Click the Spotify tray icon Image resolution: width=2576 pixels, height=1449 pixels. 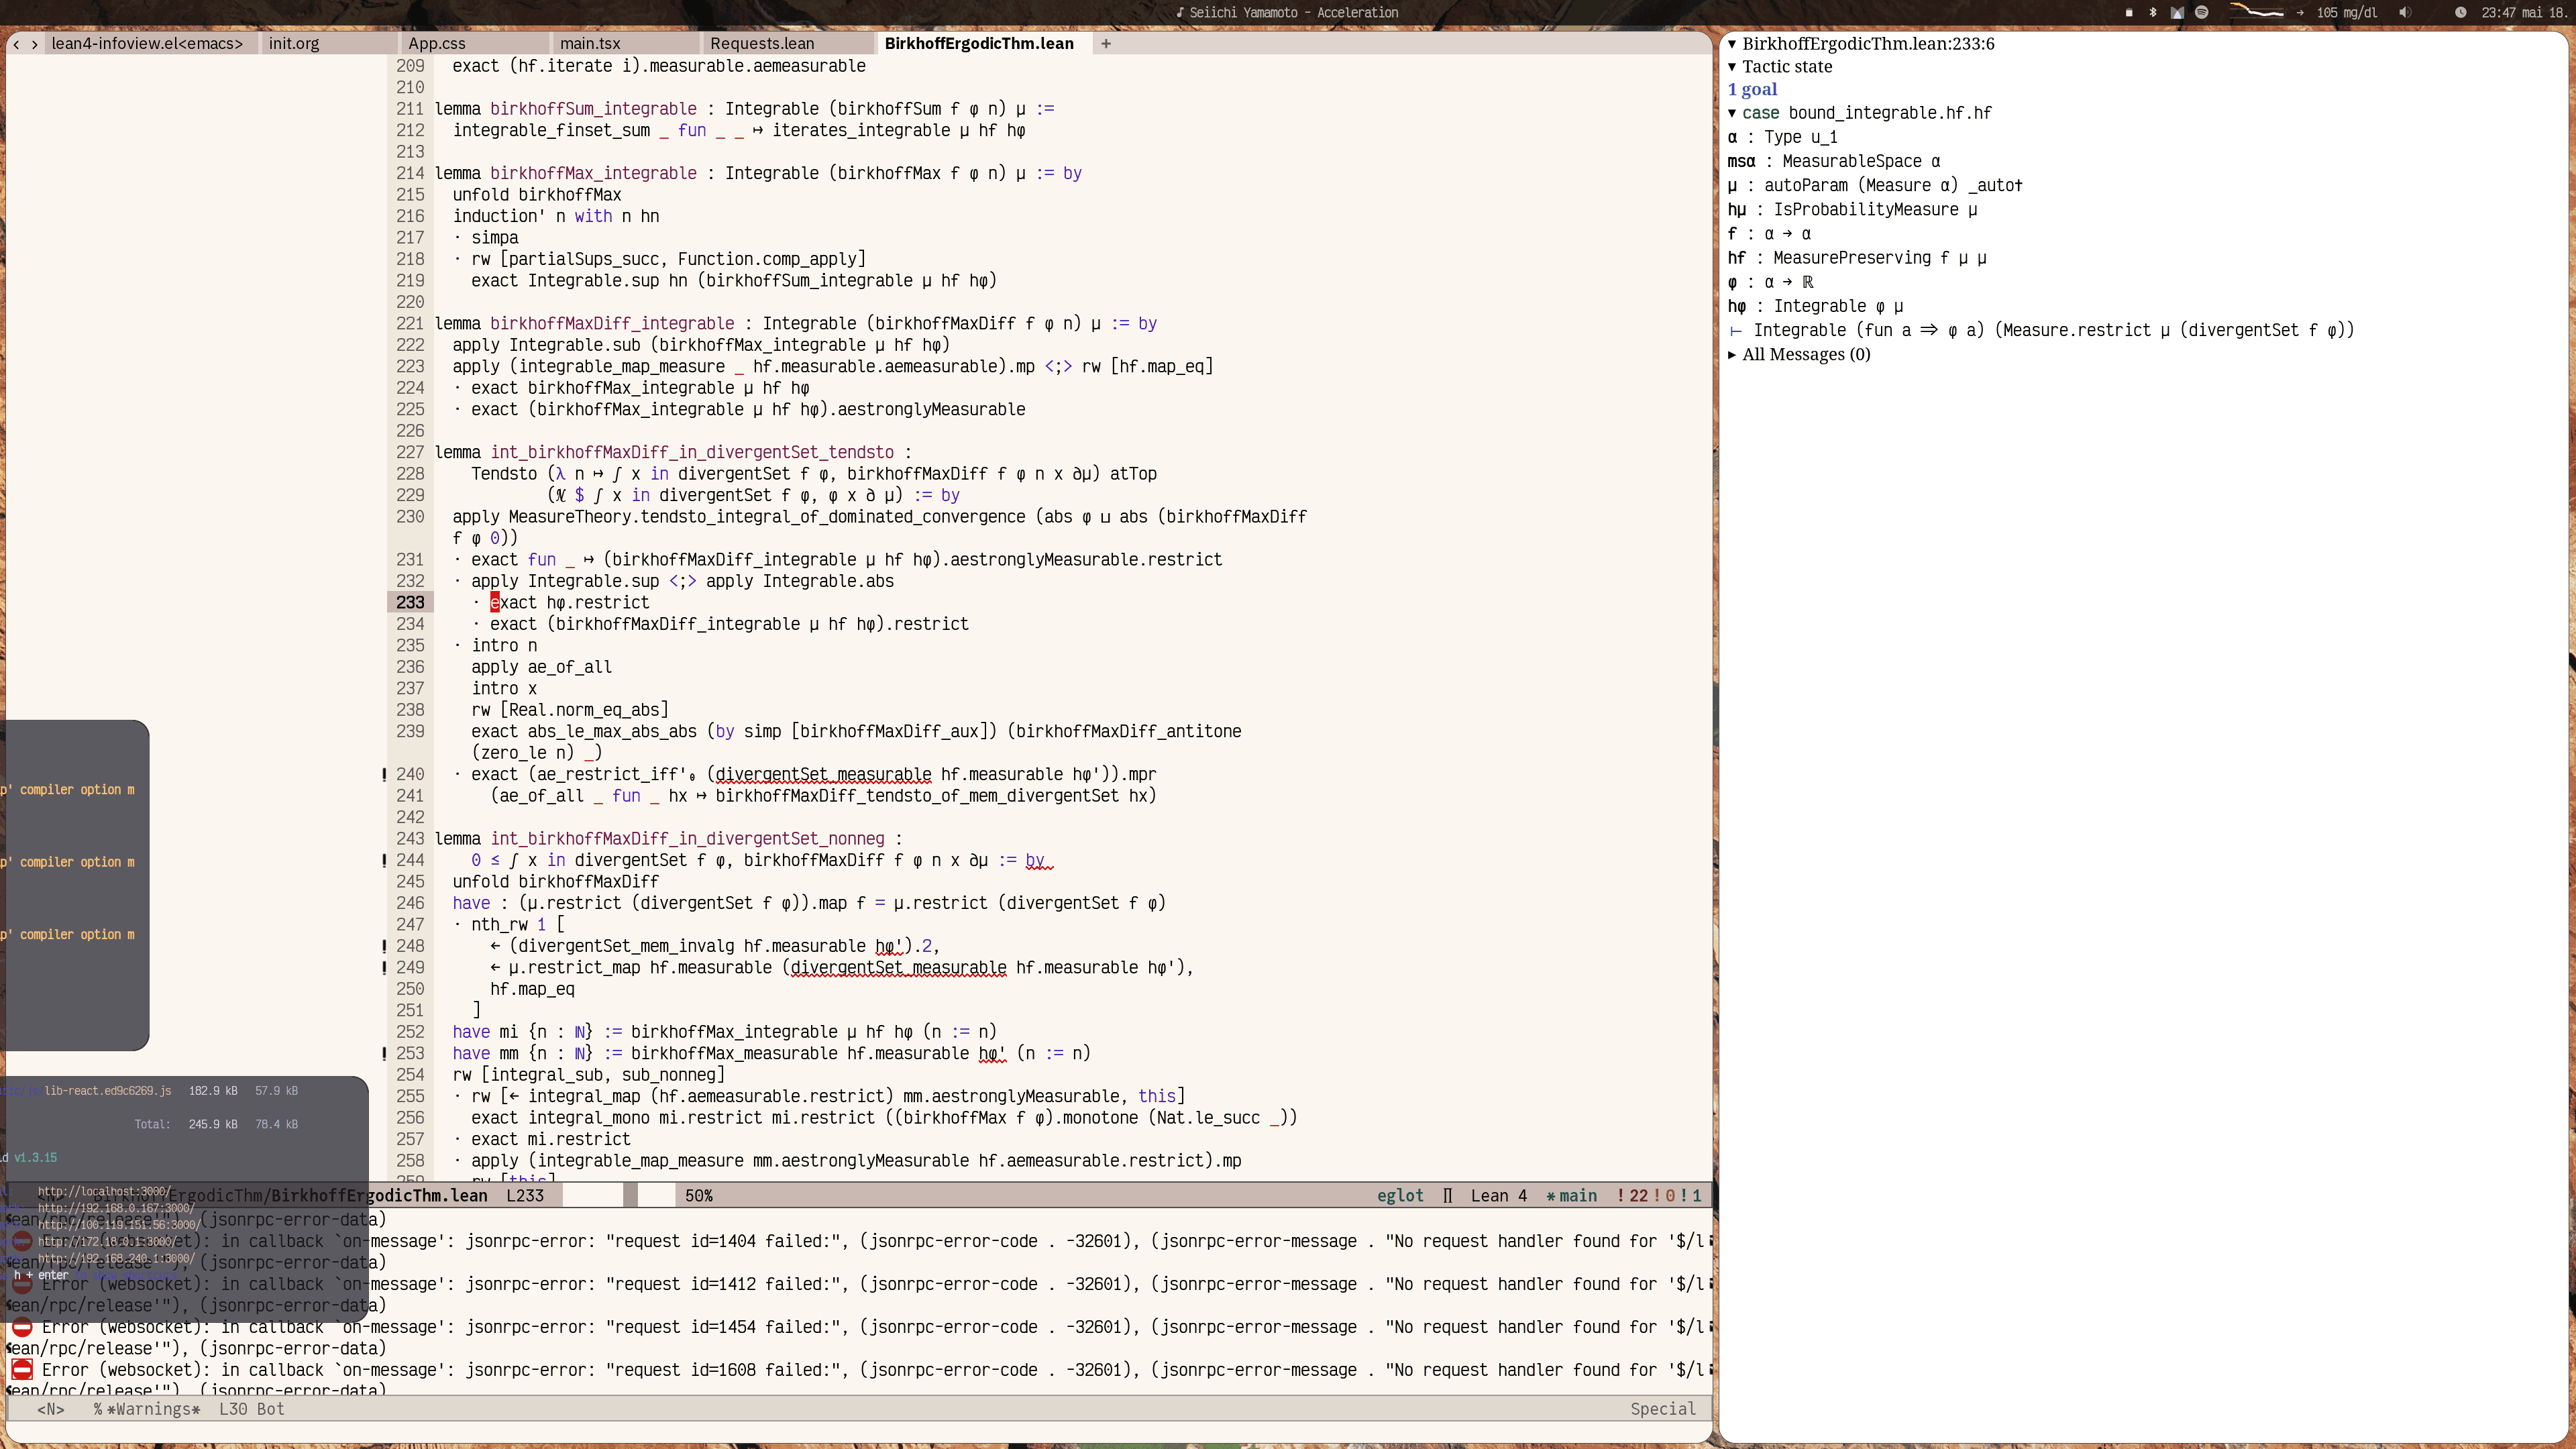[x=2201, y=13]
